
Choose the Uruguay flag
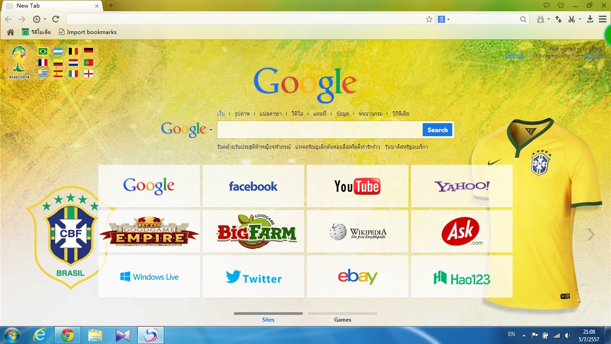[43, 73]
